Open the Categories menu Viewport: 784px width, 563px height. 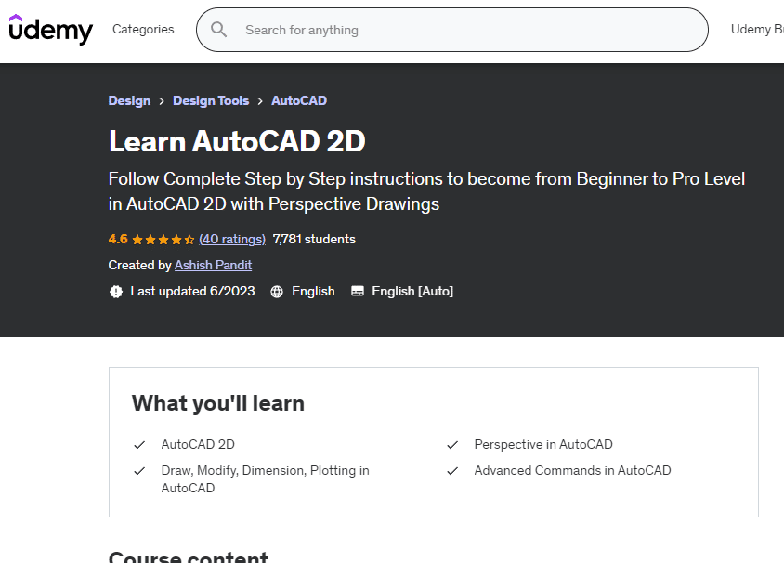(143, 30)
